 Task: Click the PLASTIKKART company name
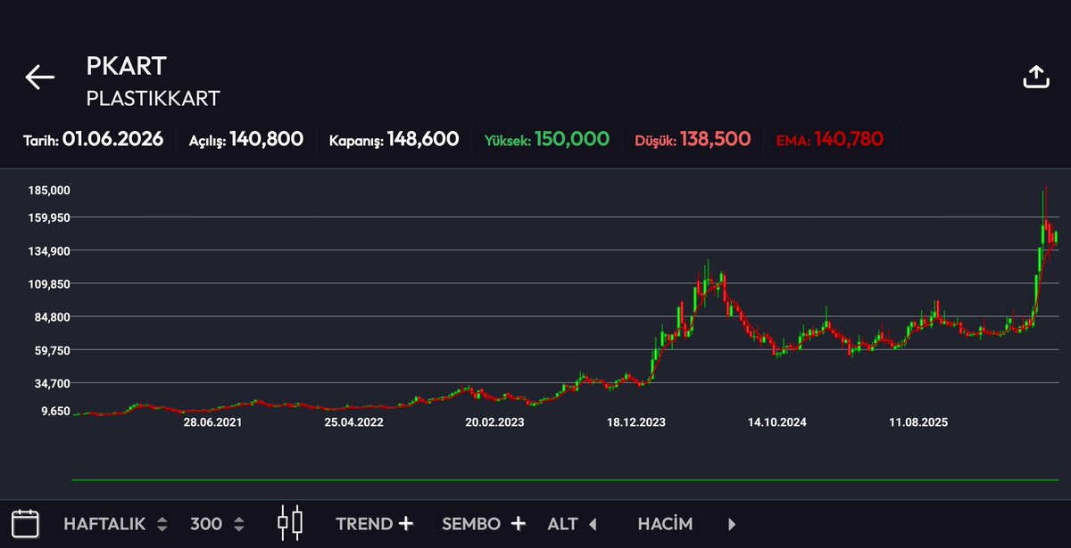(x=153, y=97)
